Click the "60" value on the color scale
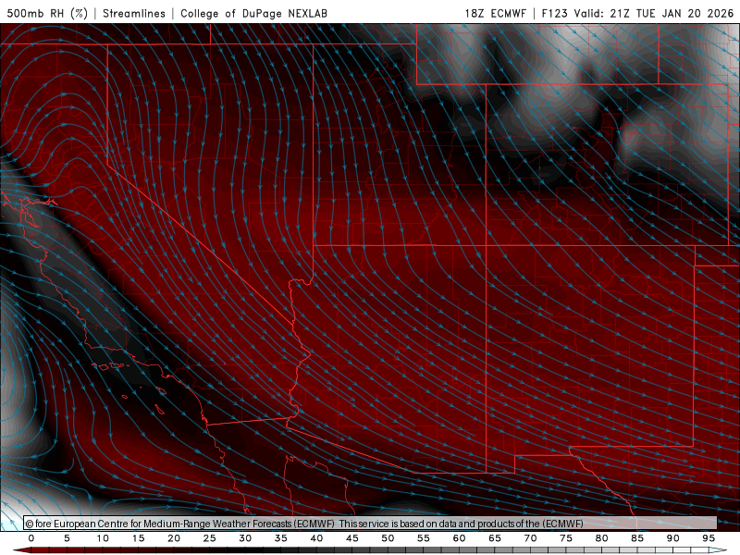This screenshot has width=740, height=555. click(x=459, y=538)
